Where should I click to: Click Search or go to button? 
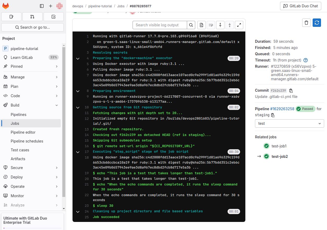32,27
